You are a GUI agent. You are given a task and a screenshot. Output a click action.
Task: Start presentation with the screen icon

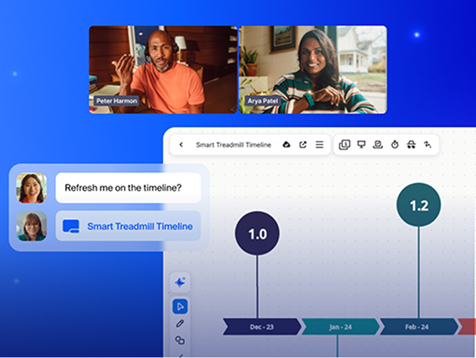[x=361, y=145]
